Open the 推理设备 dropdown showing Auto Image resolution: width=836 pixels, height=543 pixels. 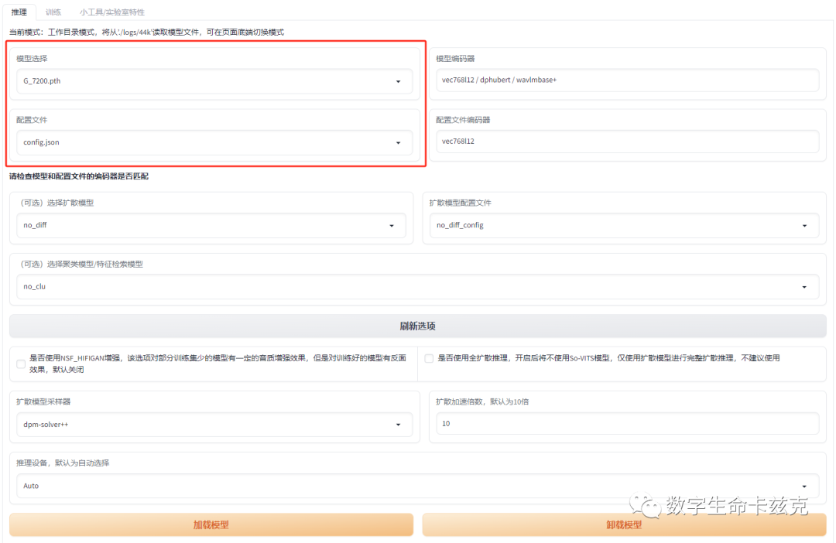pyautogui.click(x=417, y=486)
